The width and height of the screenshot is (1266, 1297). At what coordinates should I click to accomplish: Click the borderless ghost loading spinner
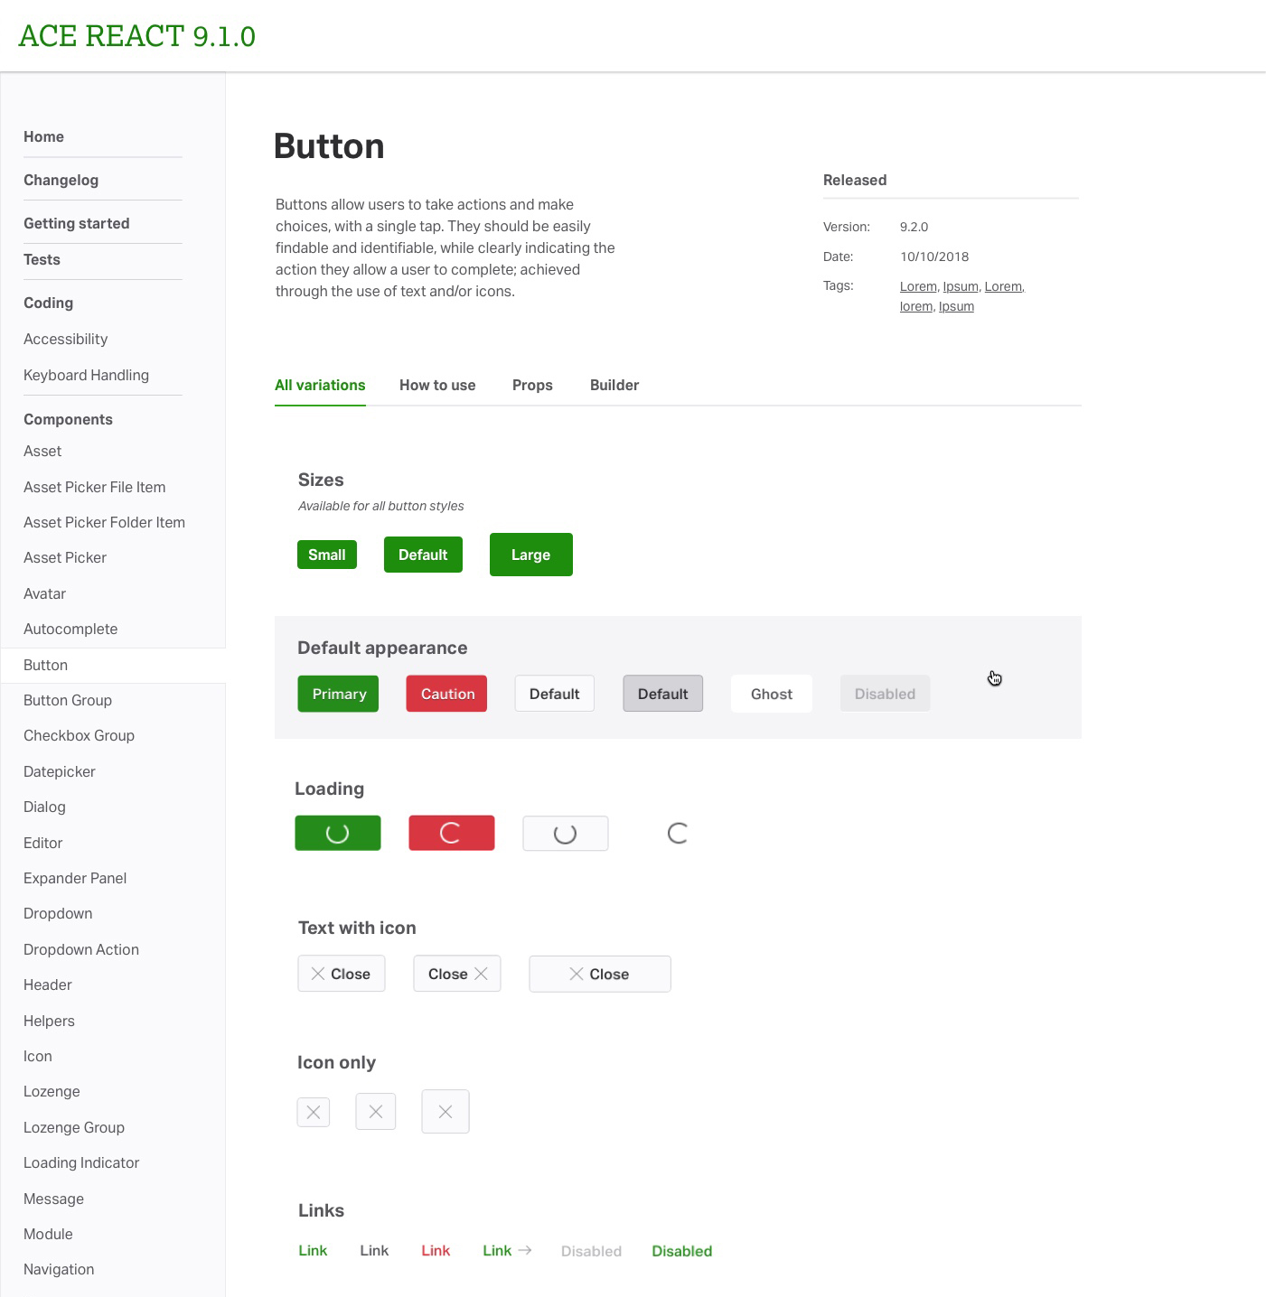point(678,833)
